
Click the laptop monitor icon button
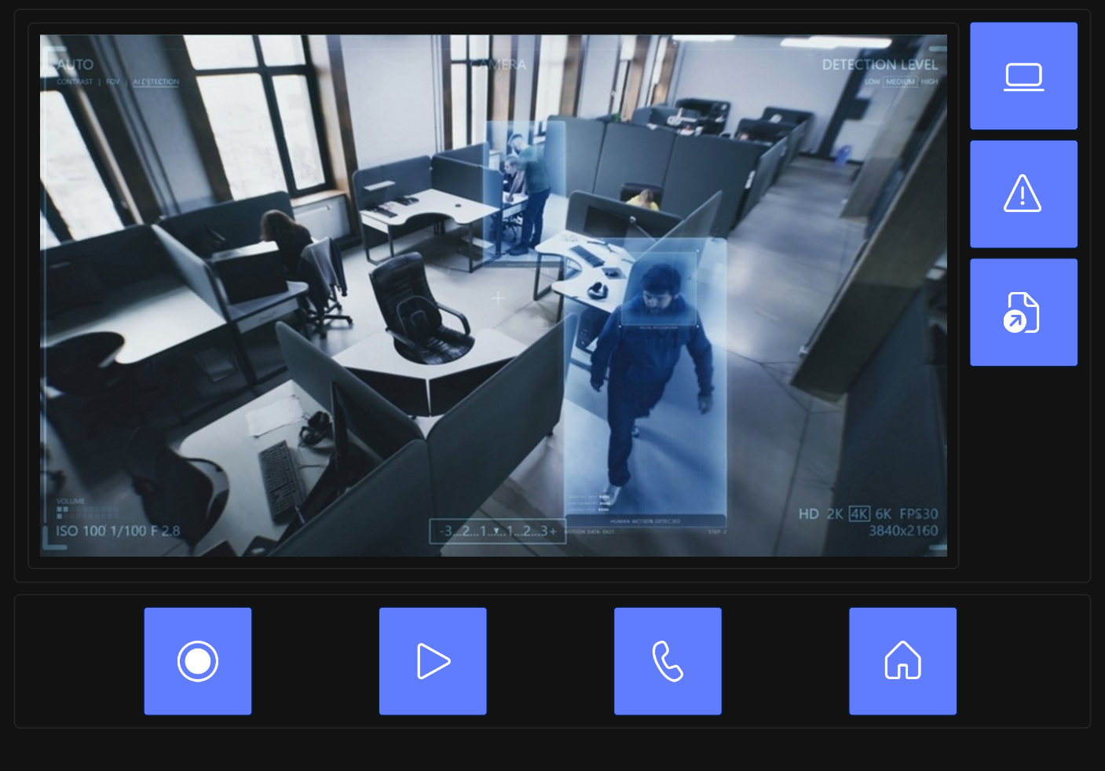click(1023, 76)
